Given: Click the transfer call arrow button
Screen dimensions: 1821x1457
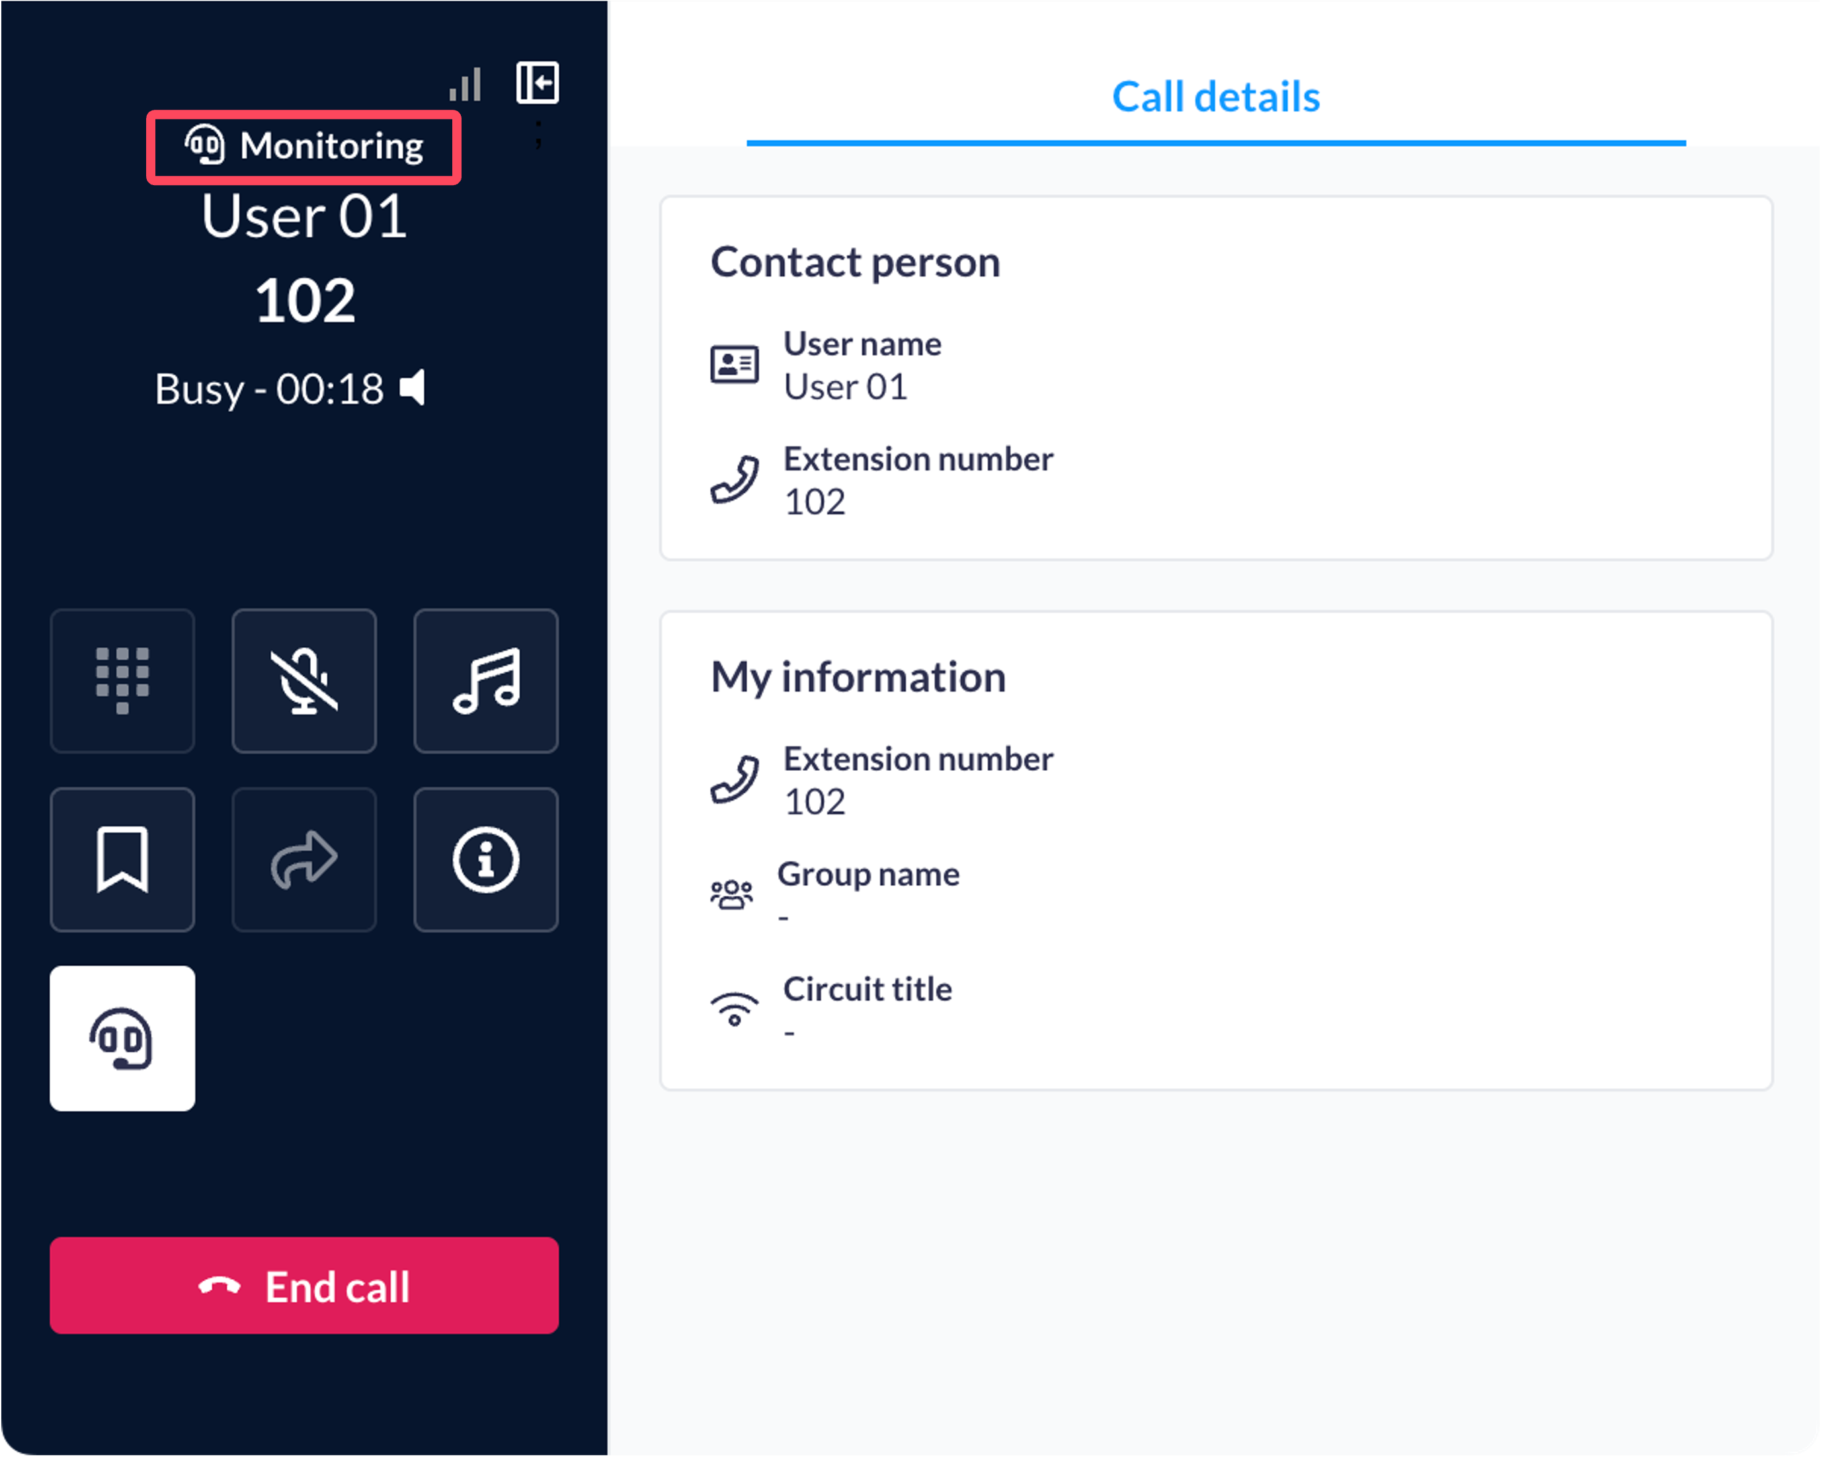Looking at the screenshot, I should tap(304, 860).
